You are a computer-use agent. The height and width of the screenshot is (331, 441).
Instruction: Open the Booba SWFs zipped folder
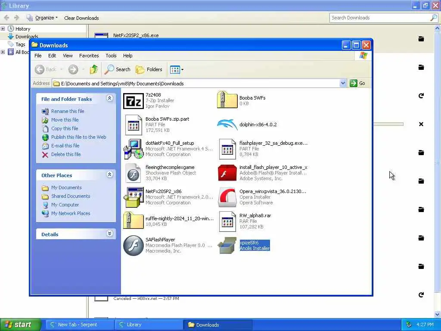tap(227, 100)
